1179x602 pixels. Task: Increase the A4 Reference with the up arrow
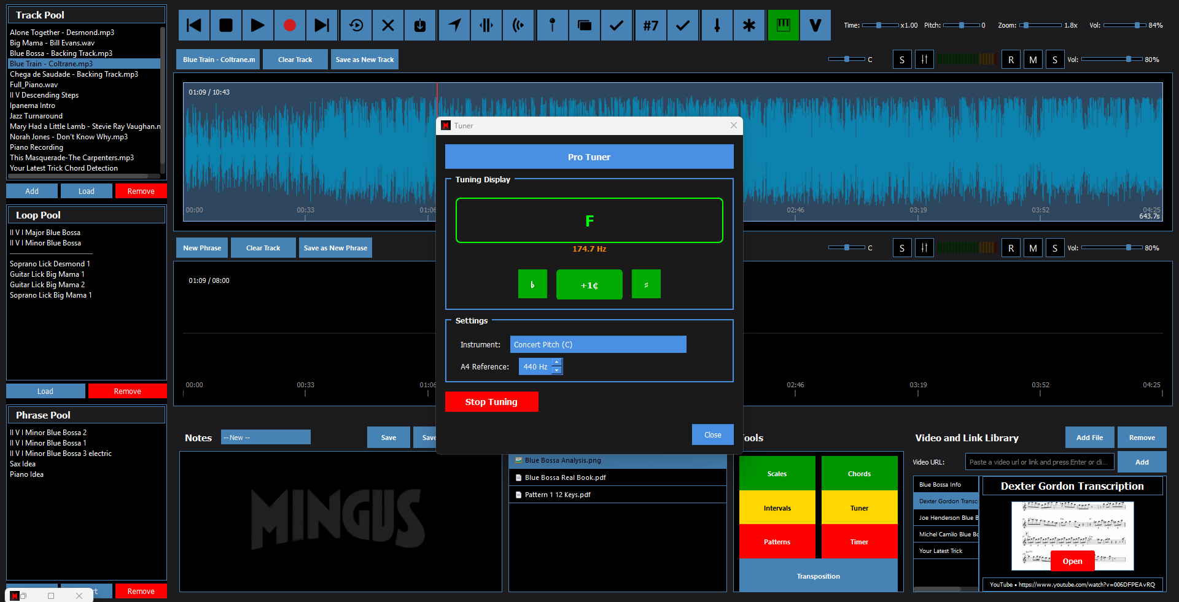[x=557, y=363]
